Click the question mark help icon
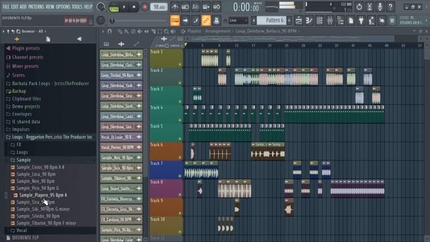Screen dimensions: 430x242 pyautogui.click(x=390, y=7)
